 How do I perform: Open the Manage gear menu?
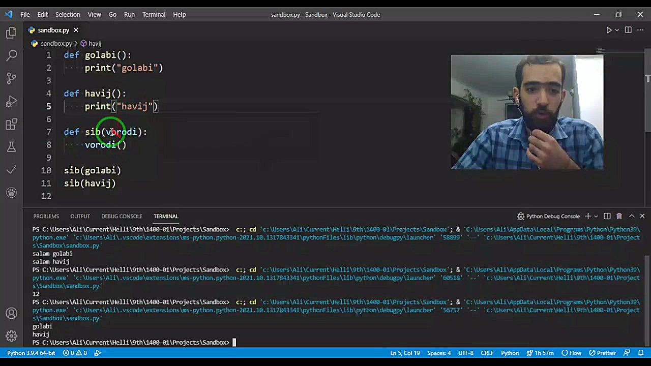click(11, 336)
